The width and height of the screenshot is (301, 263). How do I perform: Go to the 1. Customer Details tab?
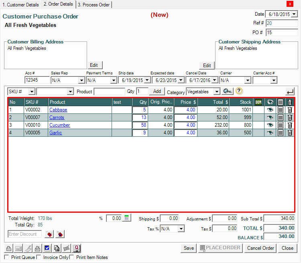click(x=20, y=5)
